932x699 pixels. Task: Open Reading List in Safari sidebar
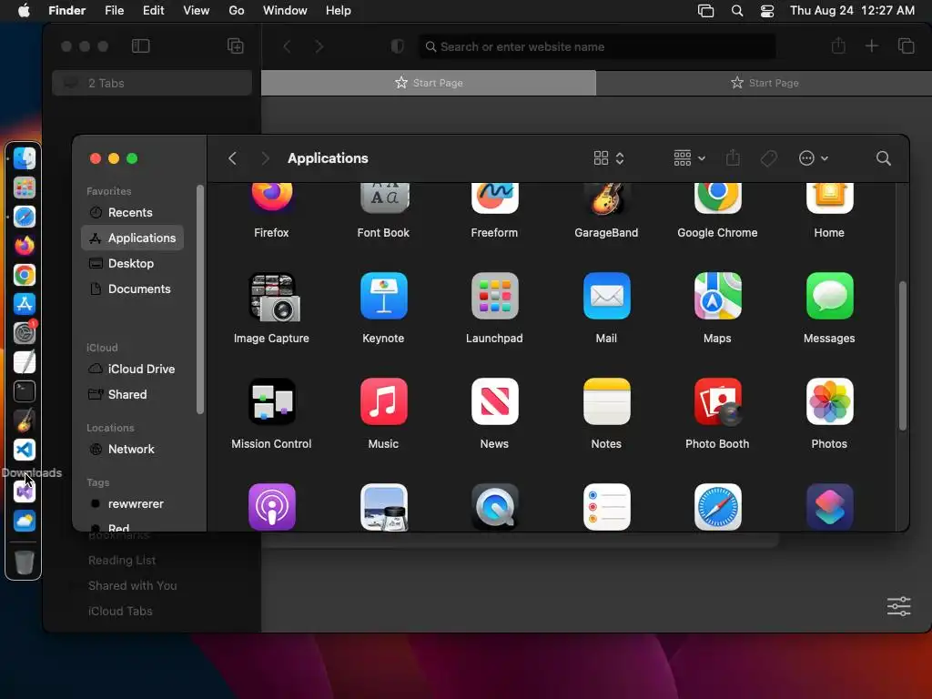122,560
